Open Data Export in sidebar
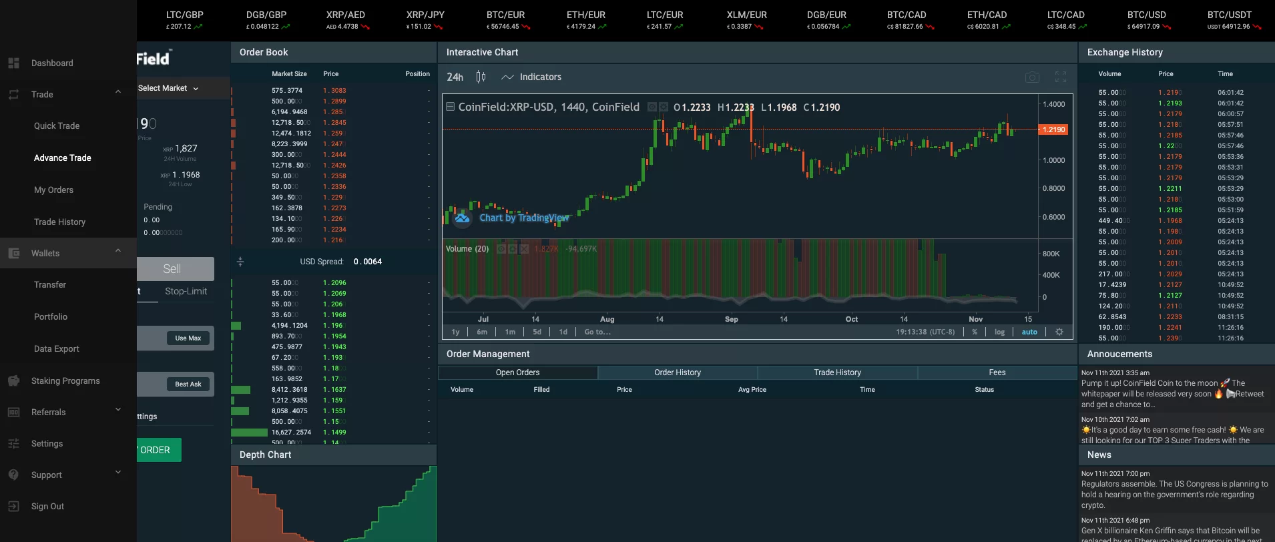 pos(56,348)
